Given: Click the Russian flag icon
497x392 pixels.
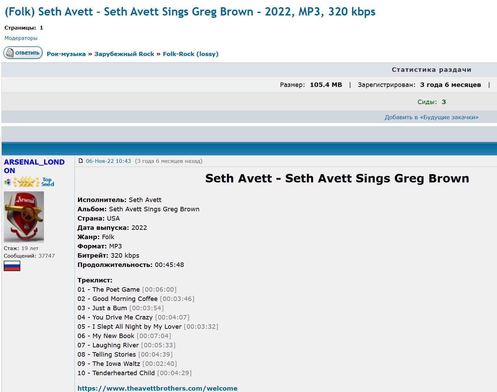Looking at the screenshot, I should tap(12, 266).
